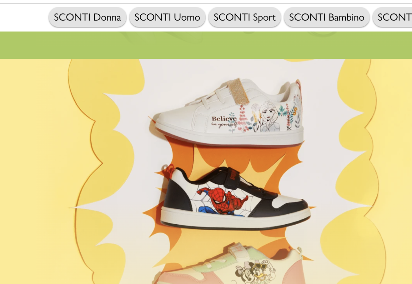Click the pastel Minnie Mouse sneaker

point(230,264)
